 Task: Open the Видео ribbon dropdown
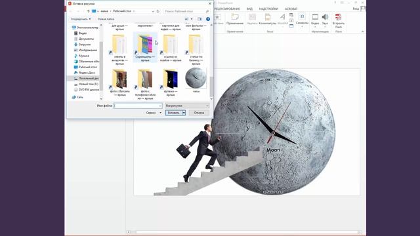315,20
